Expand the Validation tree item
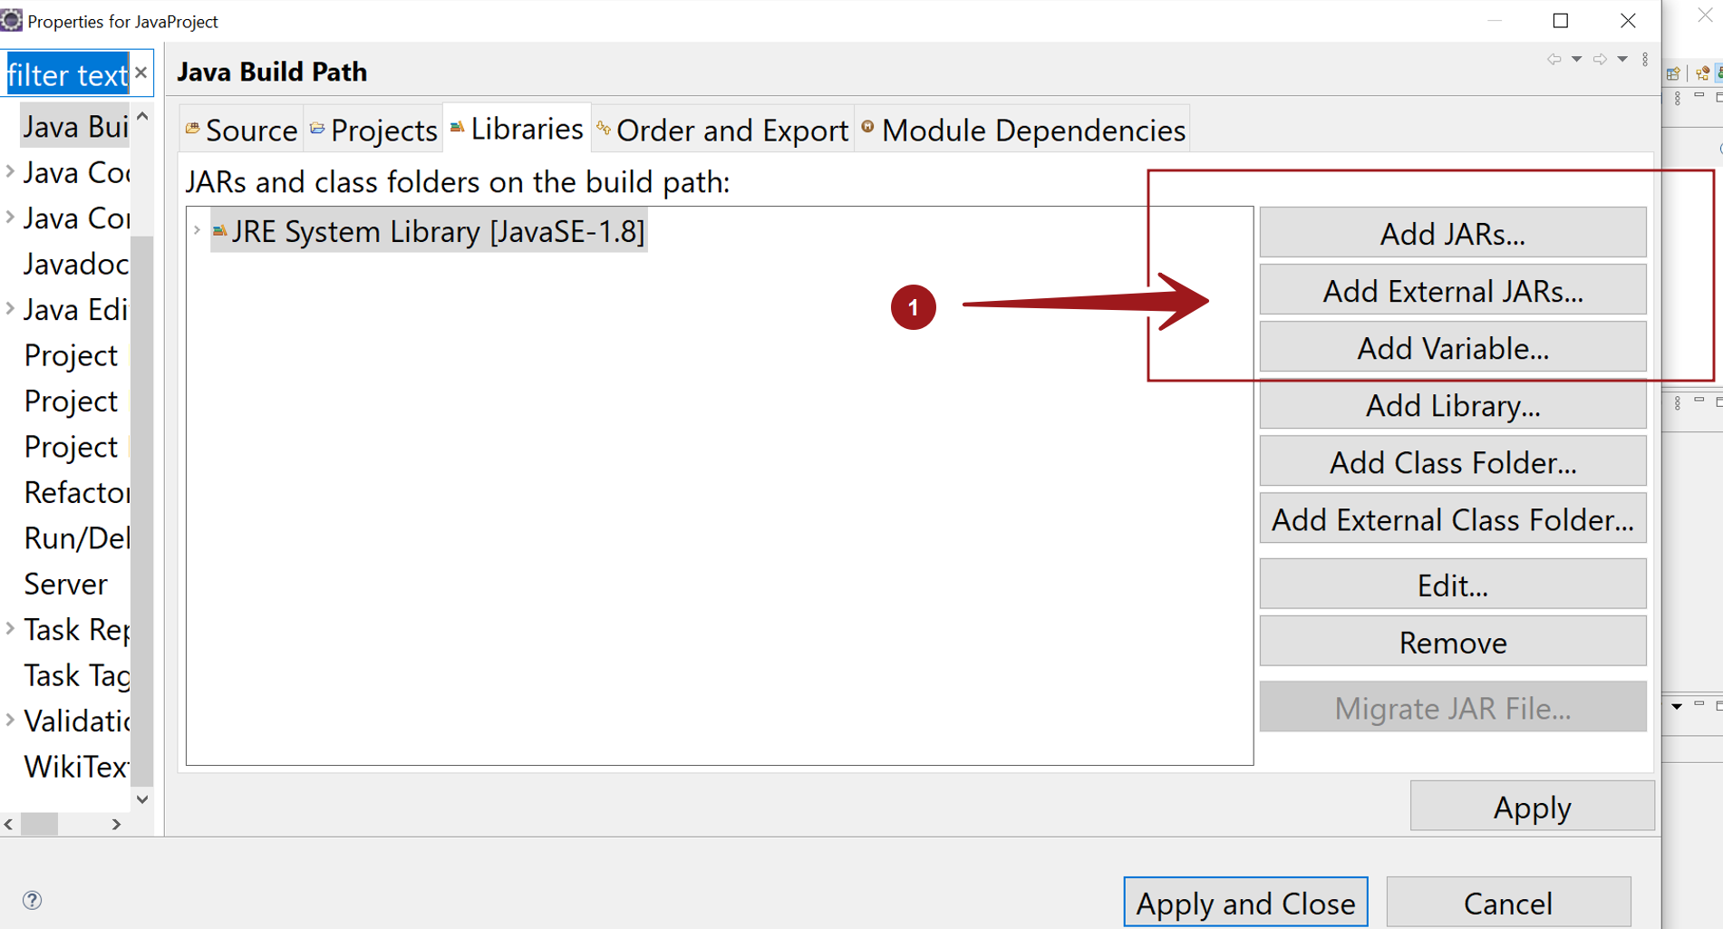1723x929 pixels. 10,721
